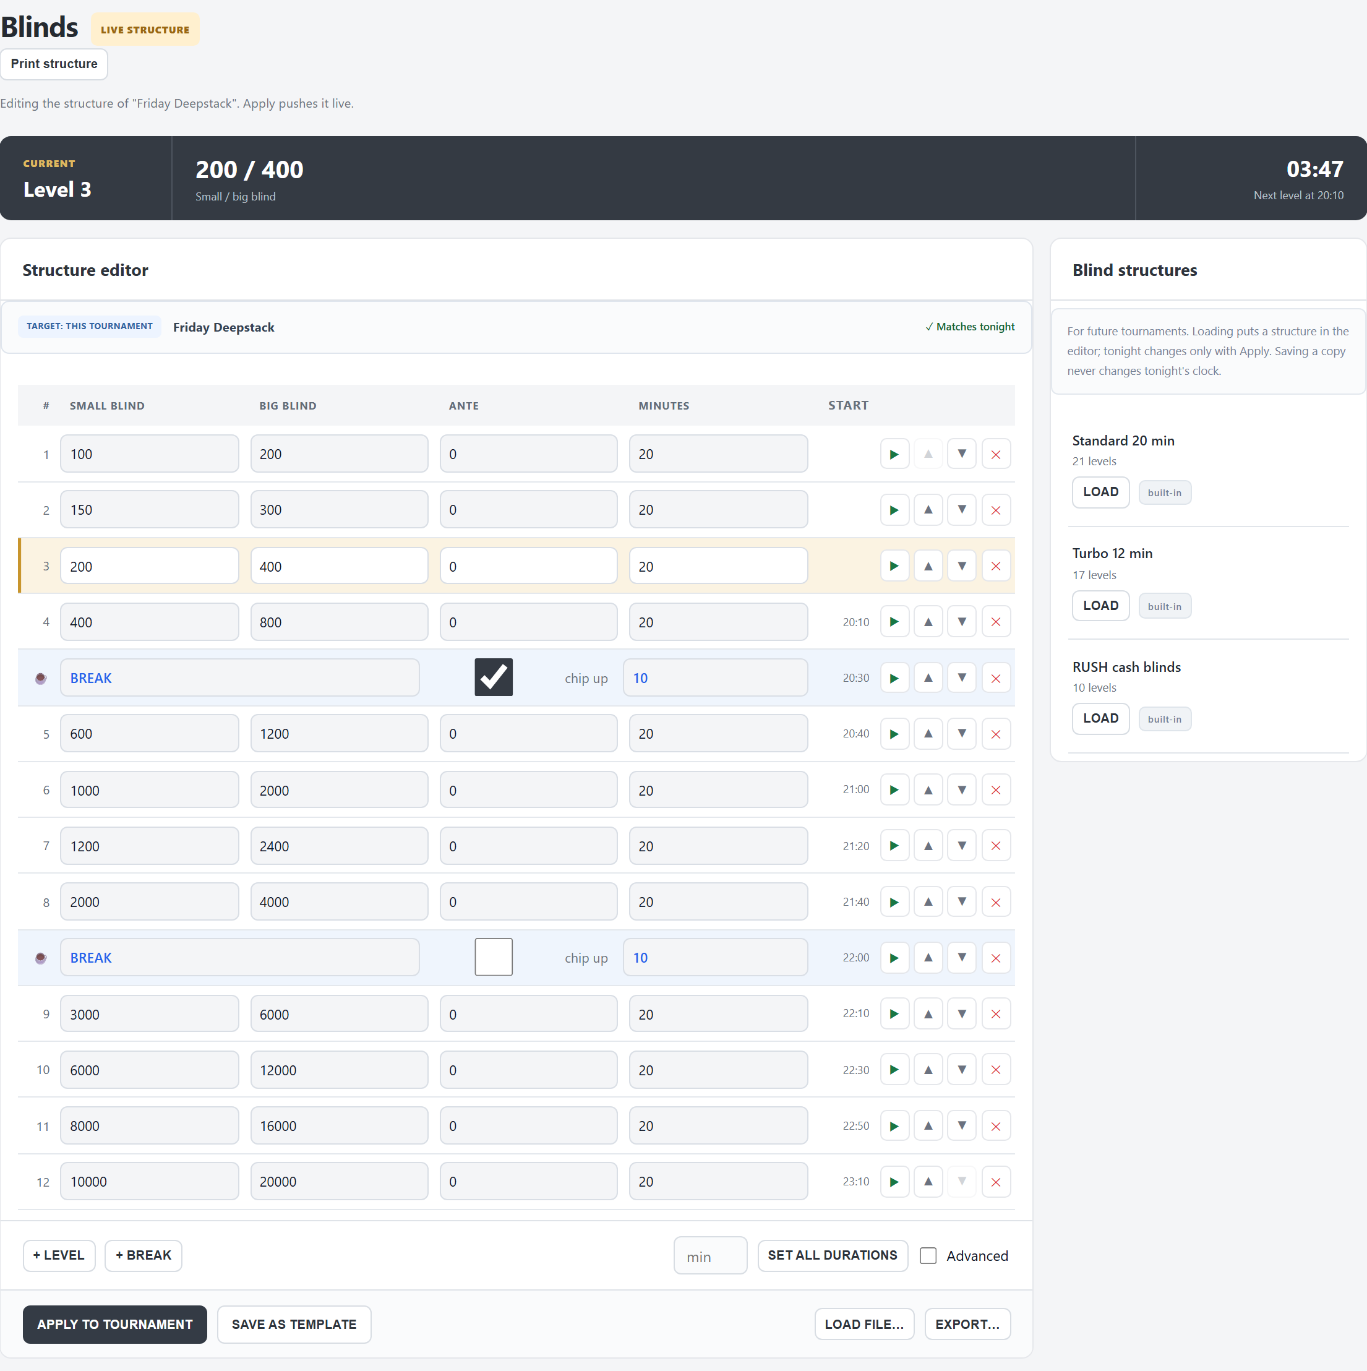The image size is (1367, 1371).
Task: Delete level 1 (100/200) row
Action: tap(996, 454)
